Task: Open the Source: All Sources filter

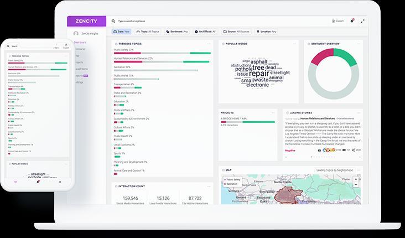Action: click(236, 32)
